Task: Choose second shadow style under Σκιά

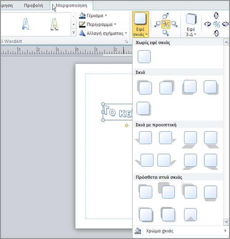Action: pos(166,87)
